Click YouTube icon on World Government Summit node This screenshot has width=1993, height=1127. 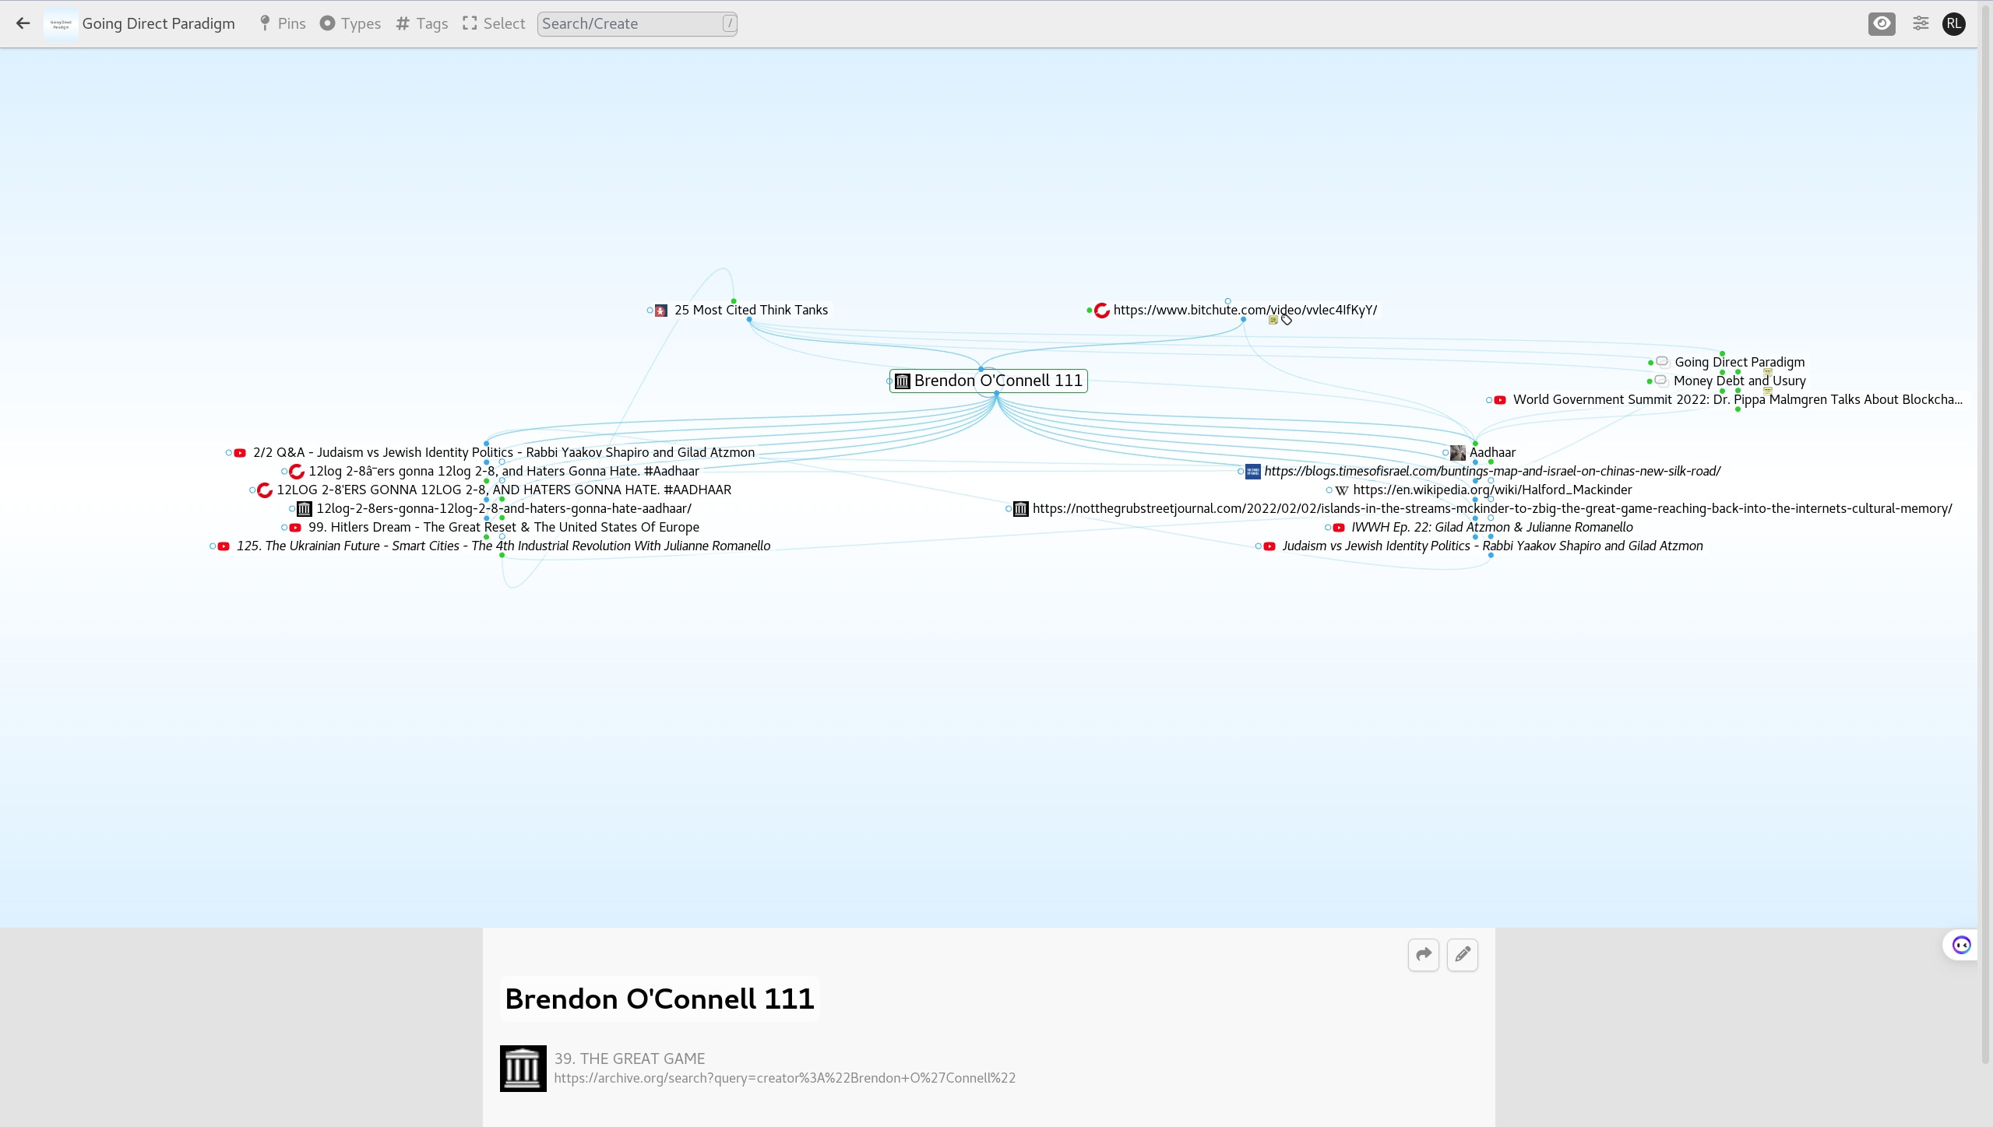point(1500,400)
